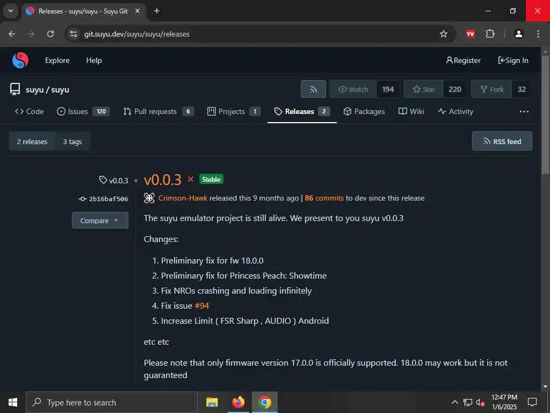Reload the page
The height and width of the screenshot is (413, 550).
tap(50, 34)
